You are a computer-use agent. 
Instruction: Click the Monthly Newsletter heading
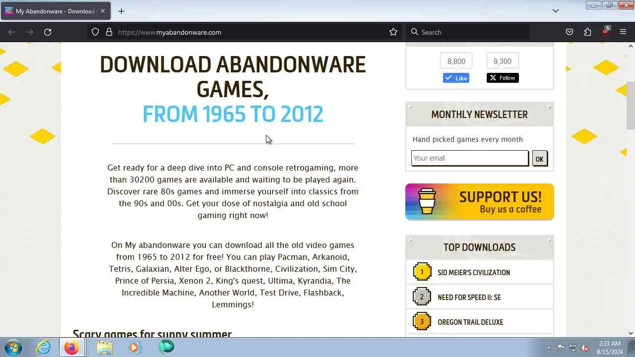[x=479, y=115]
